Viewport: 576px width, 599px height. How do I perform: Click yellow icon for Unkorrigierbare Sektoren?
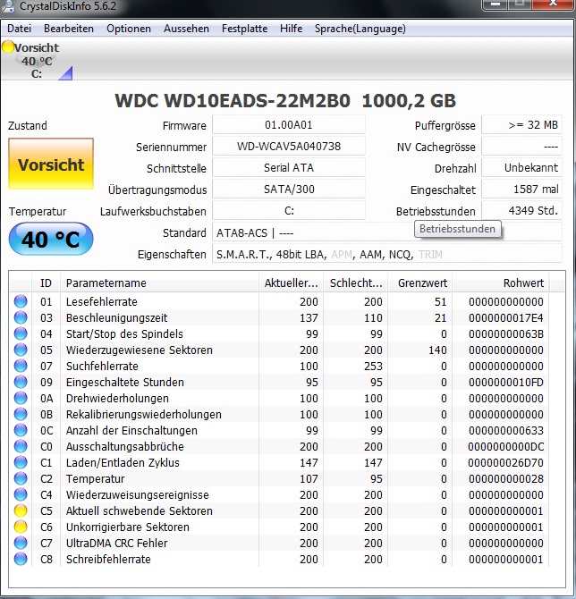pyautogui.click(x=21, y=527)
